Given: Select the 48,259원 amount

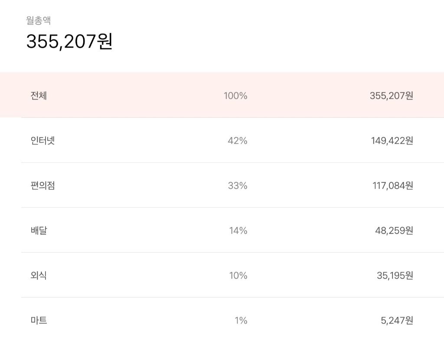Looking at the screenshot, I should tap(394, 231).
